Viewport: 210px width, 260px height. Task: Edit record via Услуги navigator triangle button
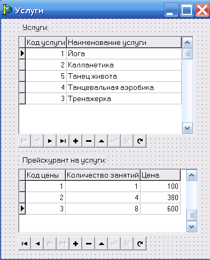(x=102, y=141)
